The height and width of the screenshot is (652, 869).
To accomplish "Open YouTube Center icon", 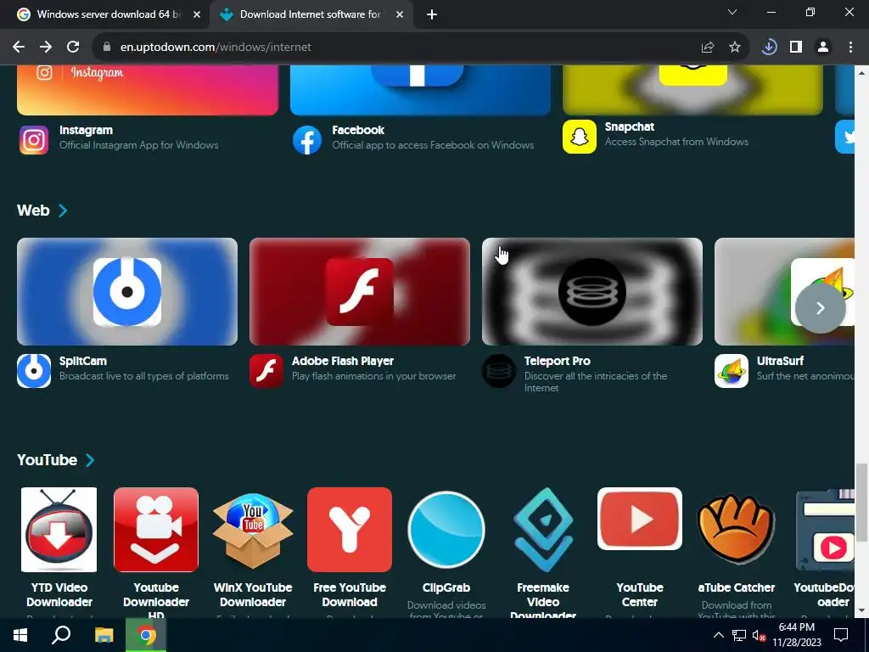I will coord(640,519).
